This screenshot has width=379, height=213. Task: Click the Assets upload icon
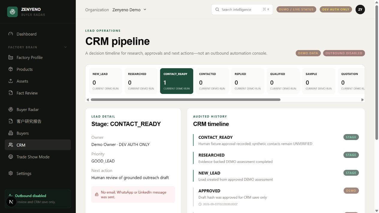click(11, 81)
